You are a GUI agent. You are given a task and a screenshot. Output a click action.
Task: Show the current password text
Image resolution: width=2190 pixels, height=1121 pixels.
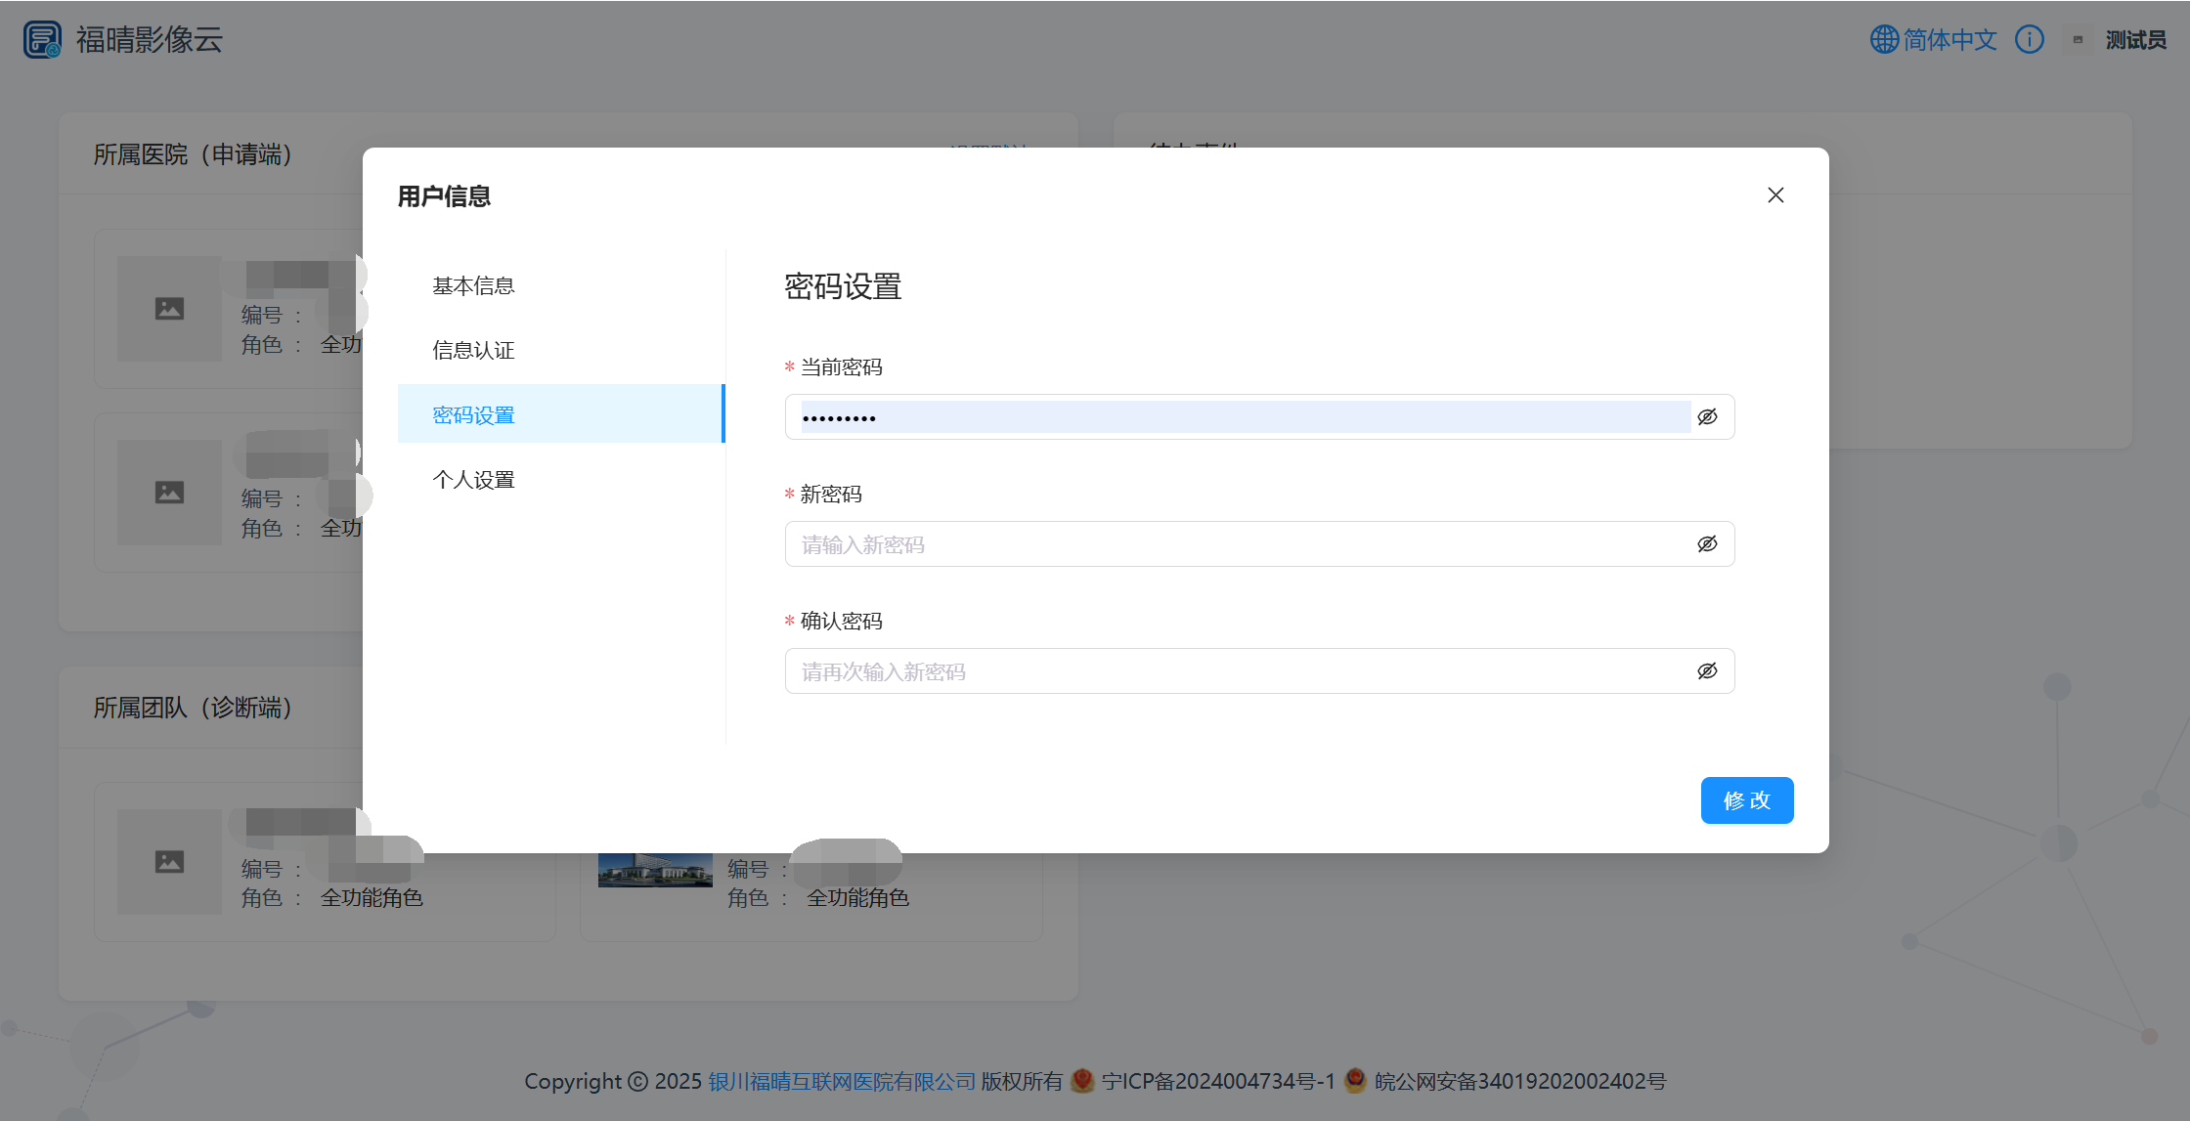click(1707, 416)
